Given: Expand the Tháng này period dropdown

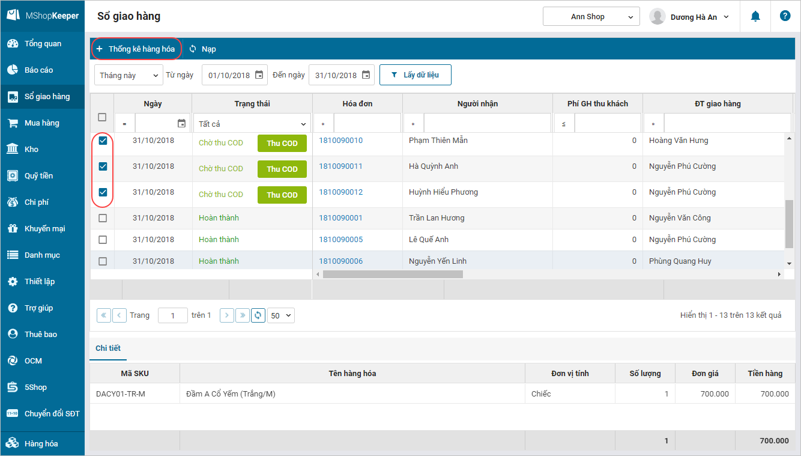Looking at the screenshot, I should tap(128, 75).
